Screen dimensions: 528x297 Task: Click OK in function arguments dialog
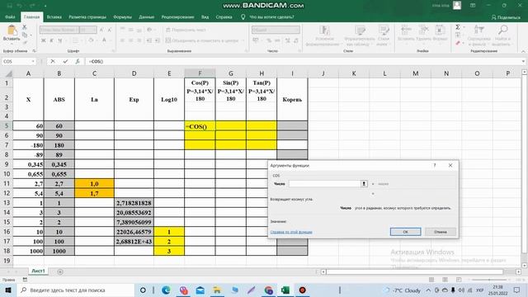tap(405, 232)
